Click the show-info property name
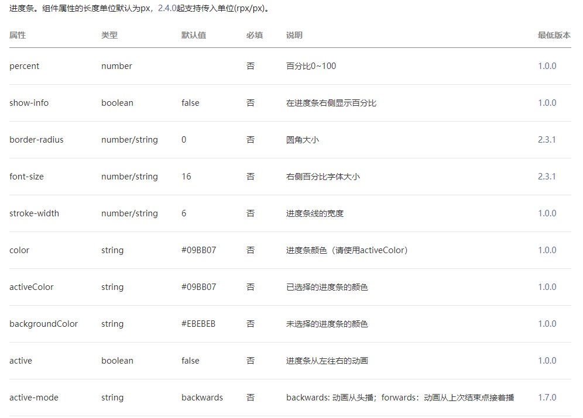This screenshot has width=583, height=418. [x=29, y=102]
